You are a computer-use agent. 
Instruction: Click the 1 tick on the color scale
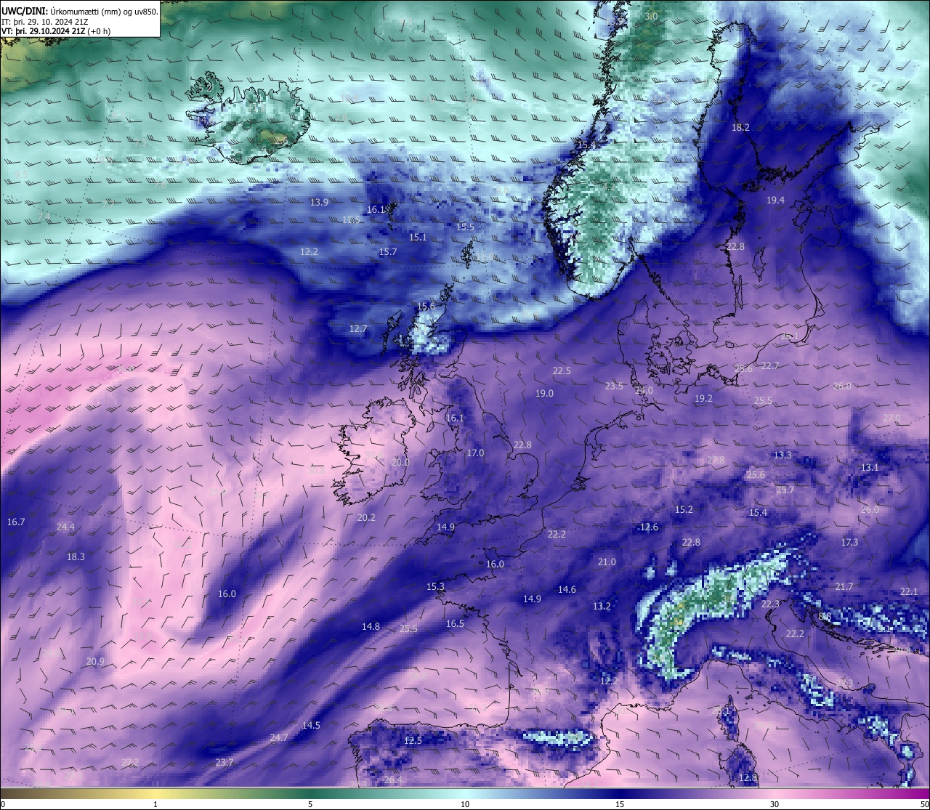(x=155, y=804)
